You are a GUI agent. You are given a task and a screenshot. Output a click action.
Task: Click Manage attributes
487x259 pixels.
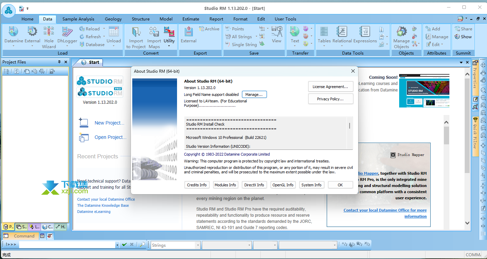click(x=437, y=37)
